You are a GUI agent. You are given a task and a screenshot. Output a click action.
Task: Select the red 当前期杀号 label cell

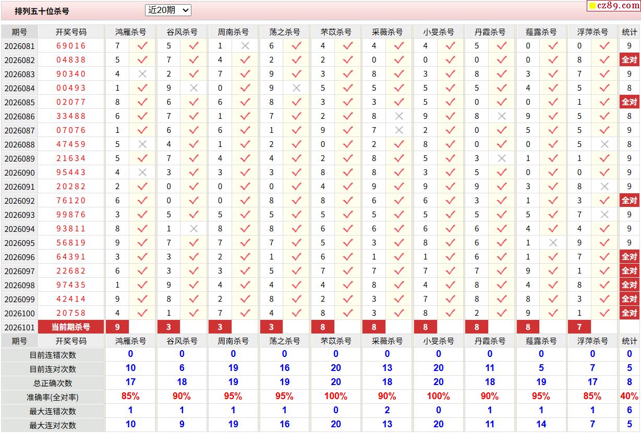pyautogui.click(x=71, y=327)
